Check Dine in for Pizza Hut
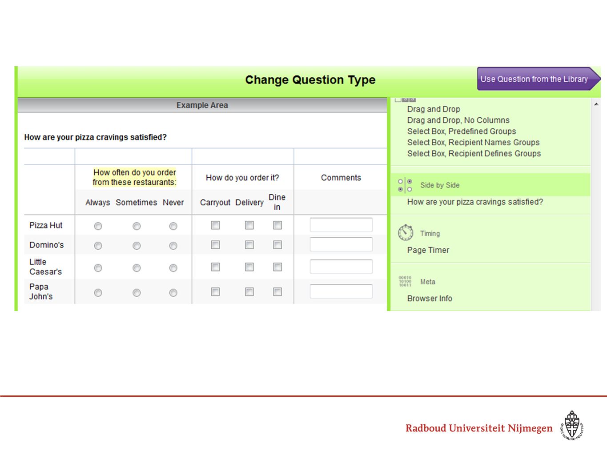Viewport: 607px width, 455px height. coord(277,225)
